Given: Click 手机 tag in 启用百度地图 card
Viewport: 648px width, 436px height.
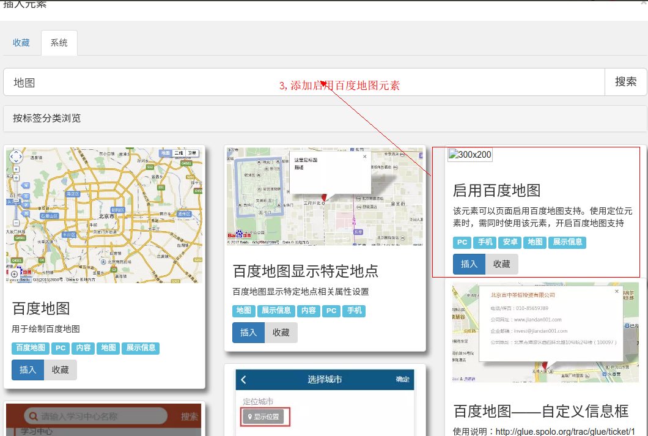Looking at the screenshot, I should (x=485, y=242).
